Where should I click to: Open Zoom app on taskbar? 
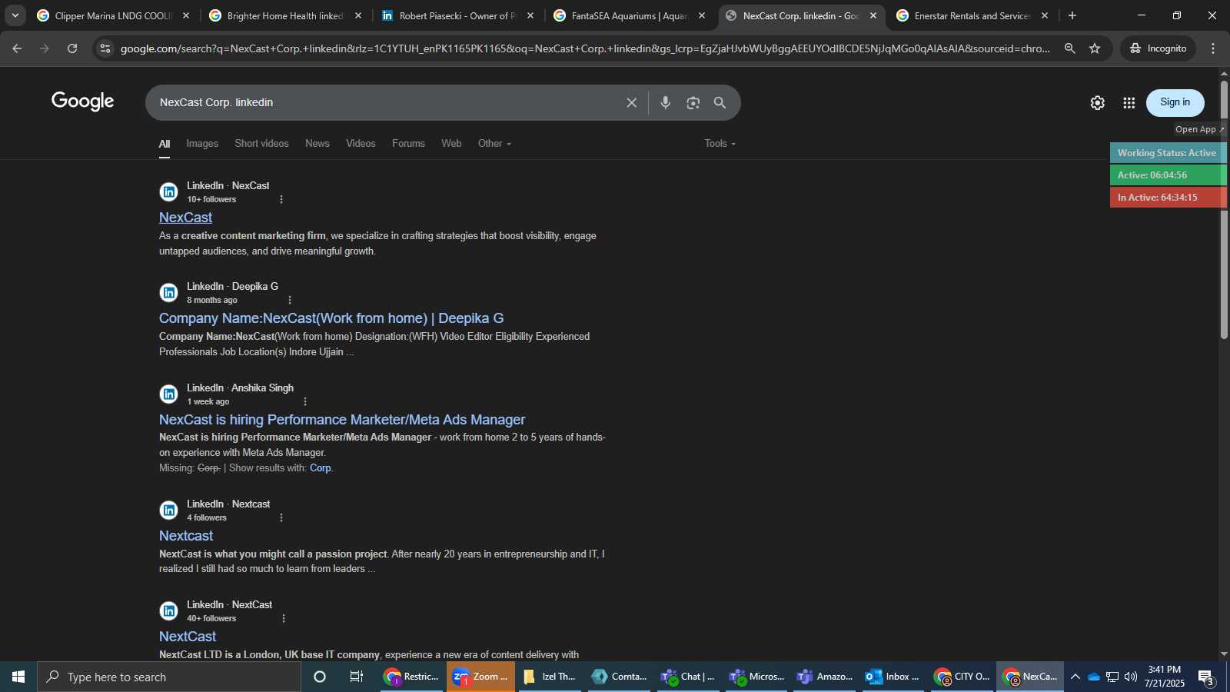pyautogui.click(x=480, y=677)
